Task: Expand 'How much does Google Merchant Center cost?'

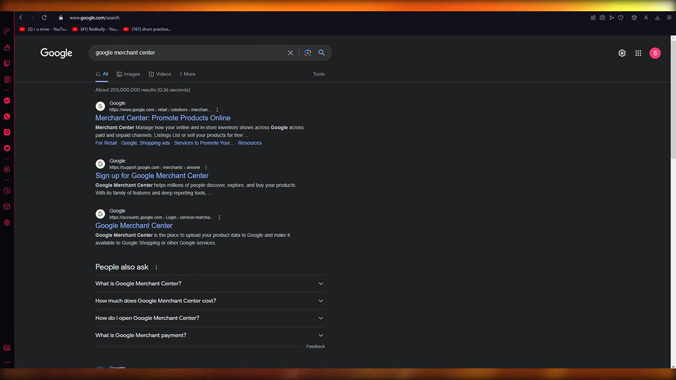Action: coord(210,301)
